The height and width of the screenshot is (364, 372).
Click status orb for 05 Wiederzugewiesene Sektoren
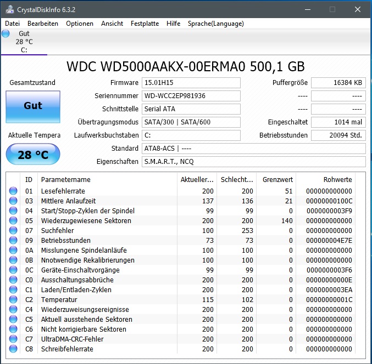click(x=13, y=220)
